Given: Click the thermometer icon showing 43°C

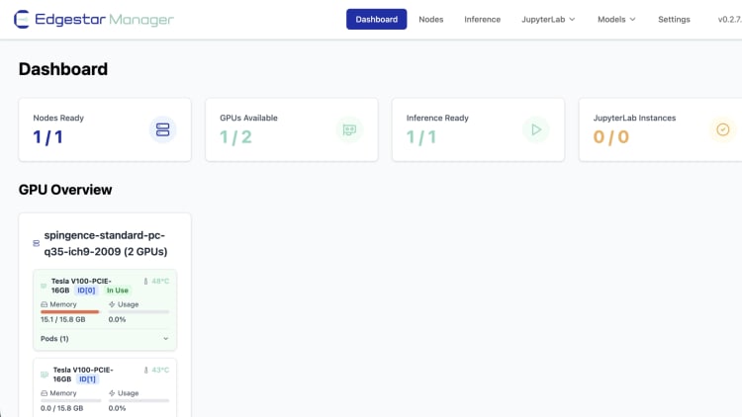Looking at the screenshot, I should [x=145, y=370].
